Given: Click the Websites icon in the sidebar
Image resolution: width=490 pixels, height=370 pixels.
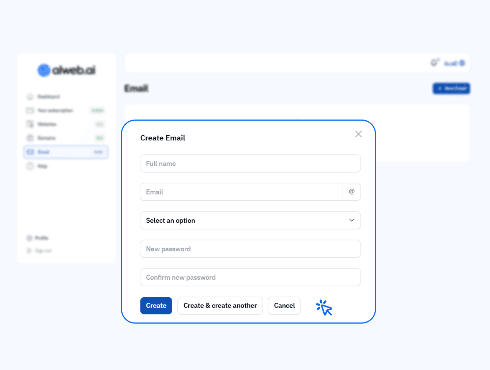Looking at the screenshot, I should pos(30,124).
